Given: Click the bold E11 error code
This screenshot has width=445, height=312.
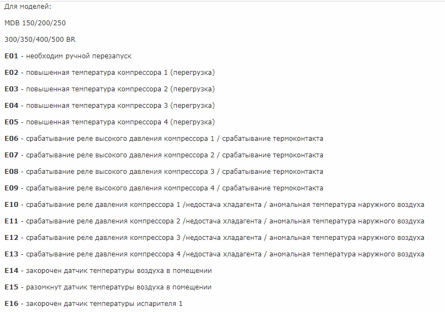Looking at the screenshot, I should 12,221.
